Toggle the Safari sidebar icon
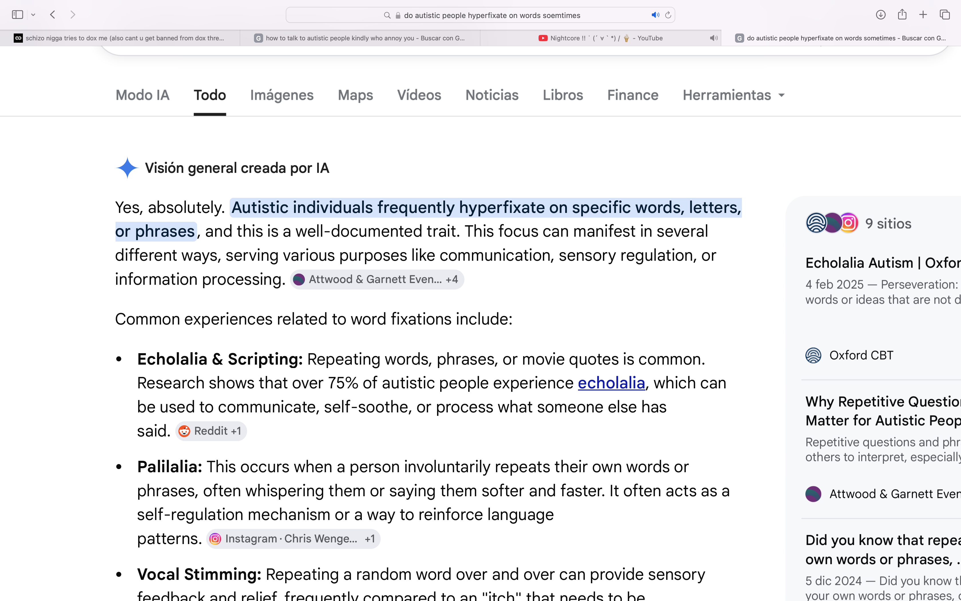The width and height of the screenshot is (961, 601). [x=17, y=15]
